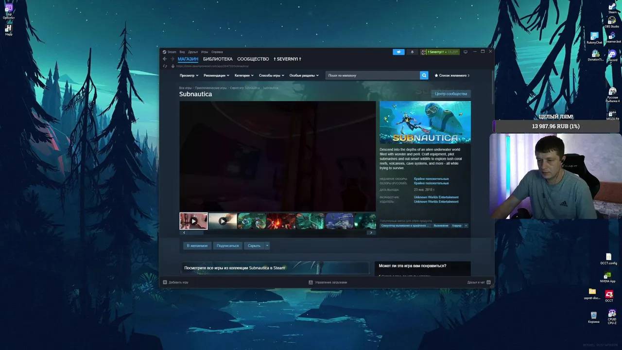Expand the Просмотр store dropdown

[189, 75]
